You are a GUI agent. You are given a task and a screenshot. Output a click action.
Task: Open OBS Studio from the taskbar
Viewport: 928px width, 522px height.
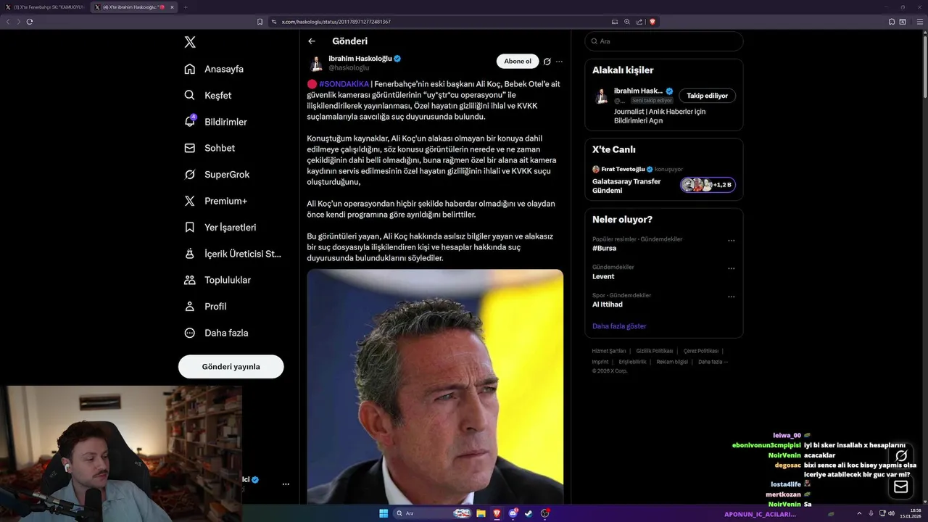click(x=545, y=513)
